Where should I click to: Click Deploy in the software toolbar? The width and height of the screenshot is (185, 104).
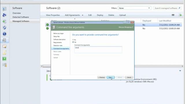click(100, 15)
